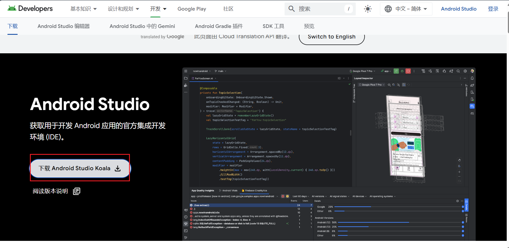Image resolution: width=509 pixels, height=248 pixels.
Task: Click the Android Studio link in the header
Action: (x=459, y=9)
